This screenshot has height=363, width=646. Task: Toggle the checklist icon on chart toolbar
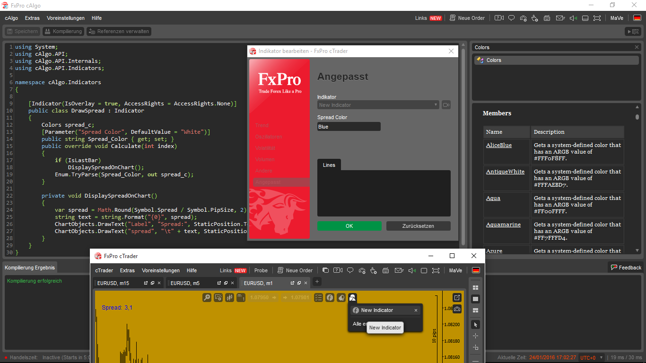click(x=318, y=297)
